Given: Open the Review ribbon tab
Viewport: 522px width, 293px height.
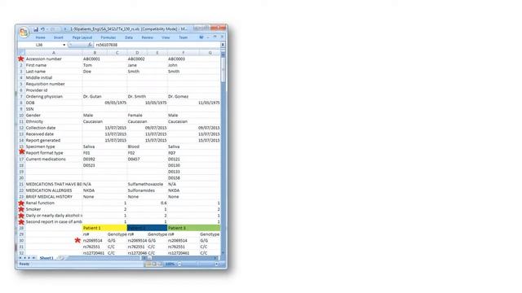Looking at the screenshot, I should tap(147, 37).
